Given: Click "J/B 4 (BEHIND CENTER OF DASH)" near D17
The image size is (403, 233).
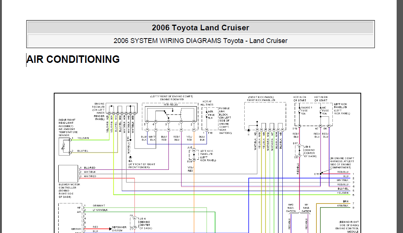Looking at the screenshot, I should click(310, 151).
